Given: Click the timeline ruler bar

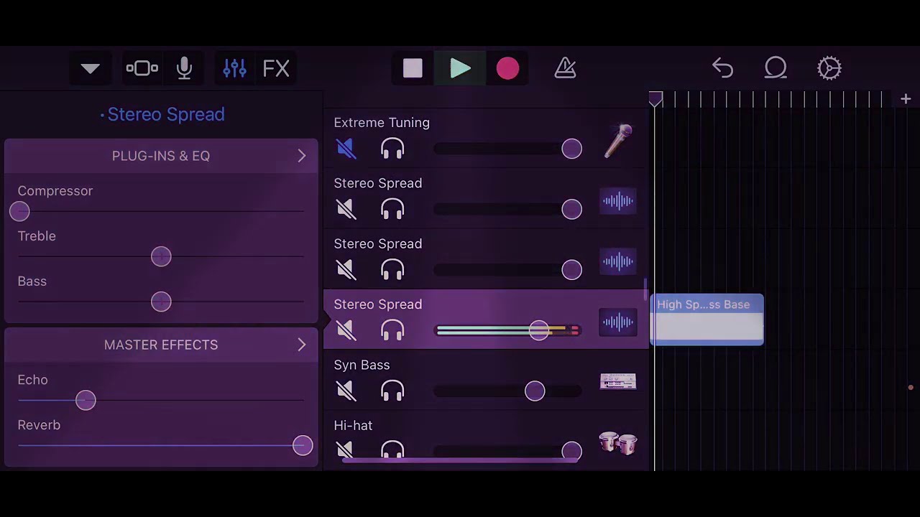Looking at the screenshot, I should pyautogui.click(x=770, y=99).
